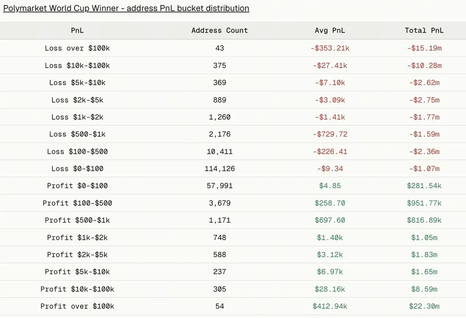The width and height of the screenshot is (466, 318).
Task: Select the 'Profit over $100k' row label
Action: click(77, 306)
